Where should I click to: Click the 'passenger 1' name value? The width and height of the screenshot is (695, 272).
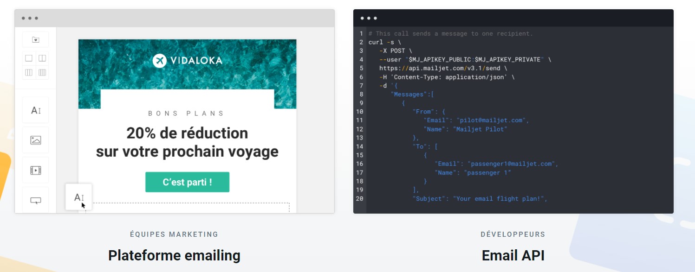tap(487, 172)
